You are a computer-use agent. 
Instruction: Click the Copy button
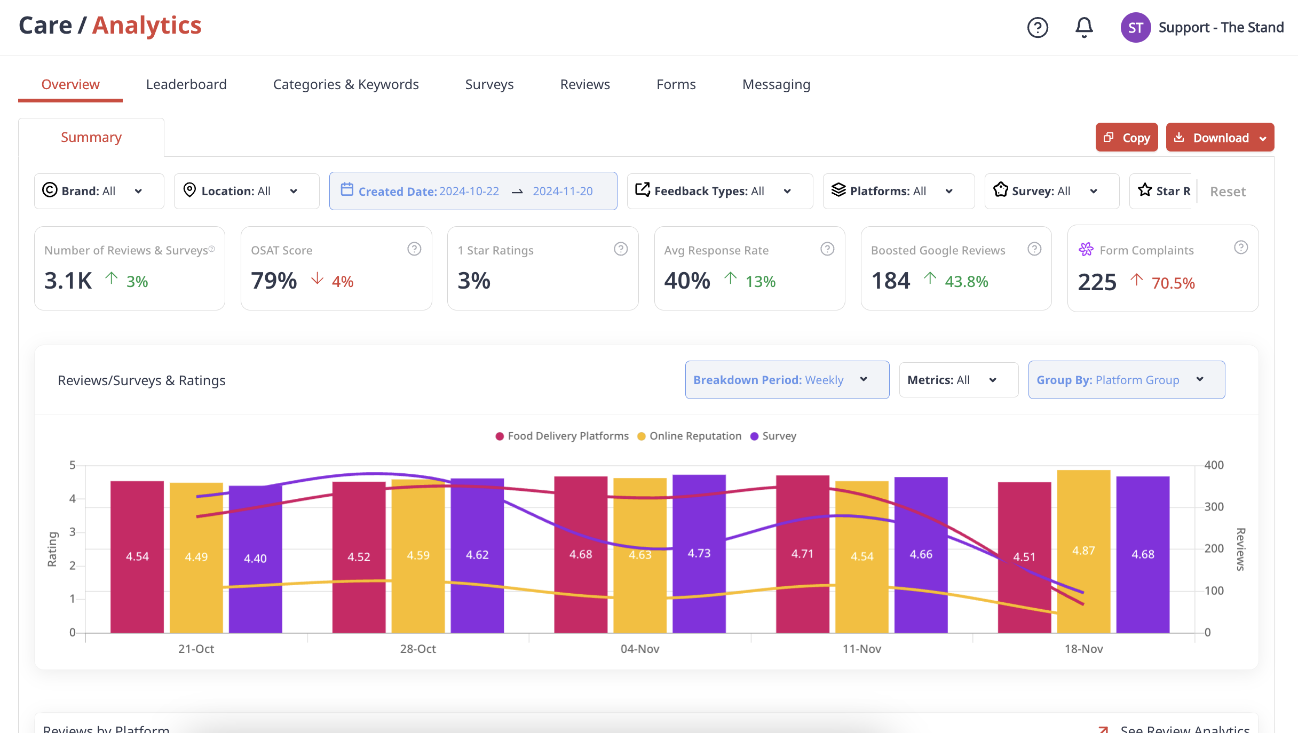(1127, 138)
